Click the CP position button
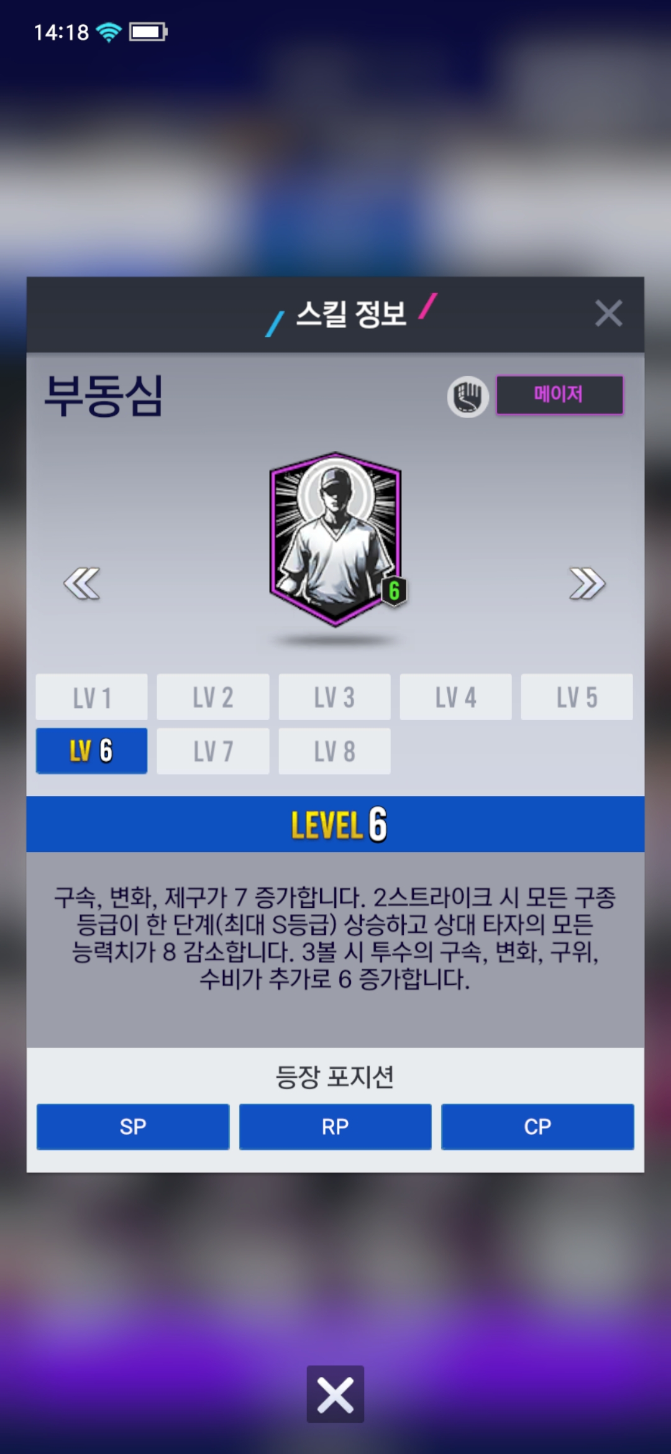Image resolution: width=671 pixels, height=1454 pixels. point(537,1127)
